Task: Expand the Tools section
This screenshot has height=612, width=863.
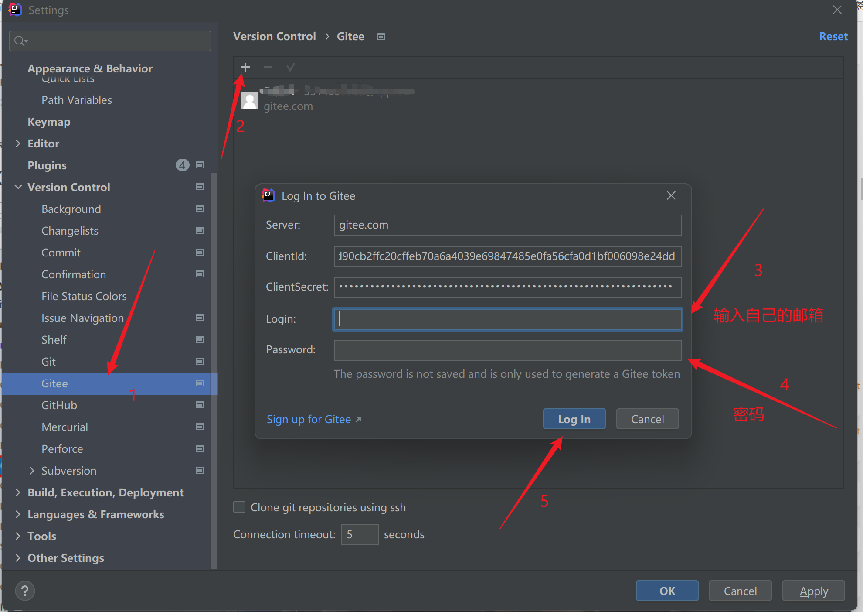Action: point(18,536)
